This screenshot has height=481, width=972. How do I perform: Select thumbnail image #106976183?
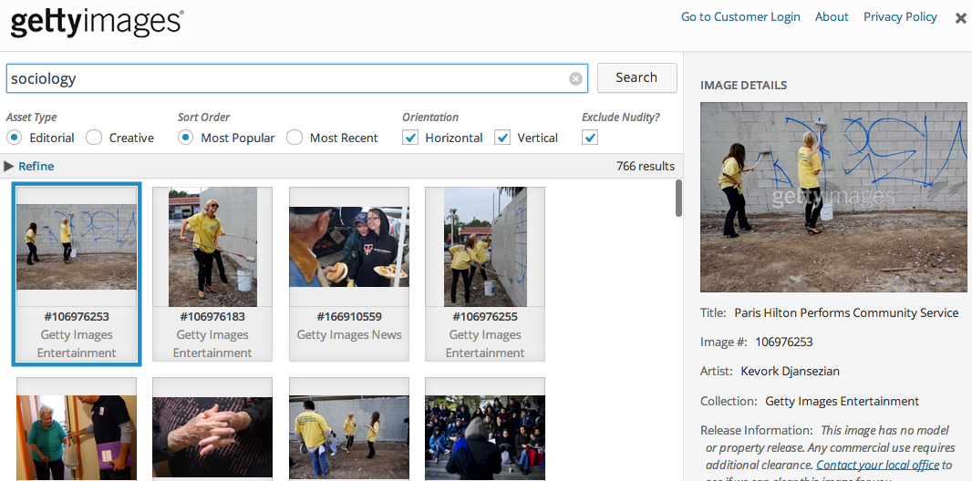(212, 248)
